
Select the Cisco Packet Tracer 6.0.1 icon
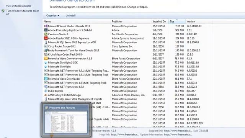click(46, 46)
